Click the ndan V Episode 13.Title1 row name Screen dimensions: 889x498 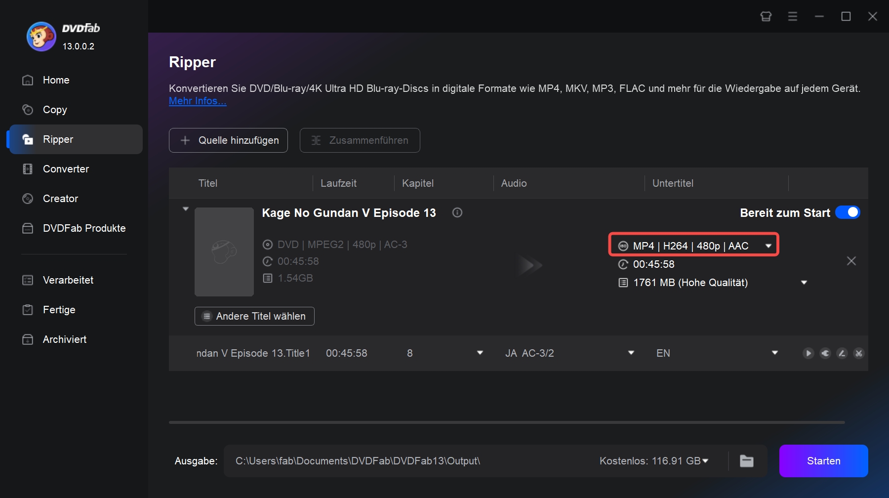[x=253, y=353]
